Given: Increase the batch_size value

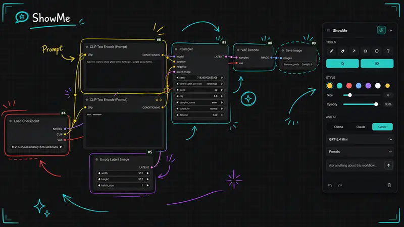Looking at the screenshot, I should point(147,185).
